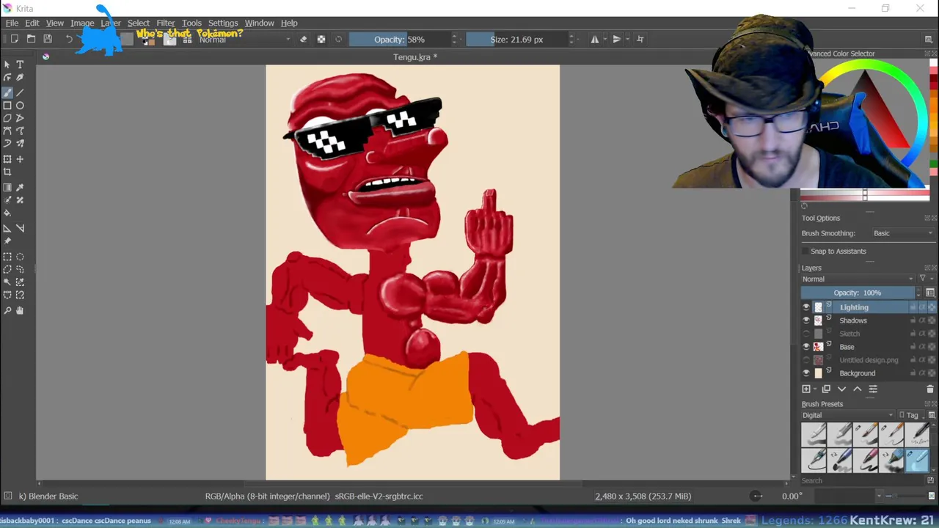Screen dimensions: 939x528
Task: Duplicate the layer using copy icon
Action: coord(826,389)
